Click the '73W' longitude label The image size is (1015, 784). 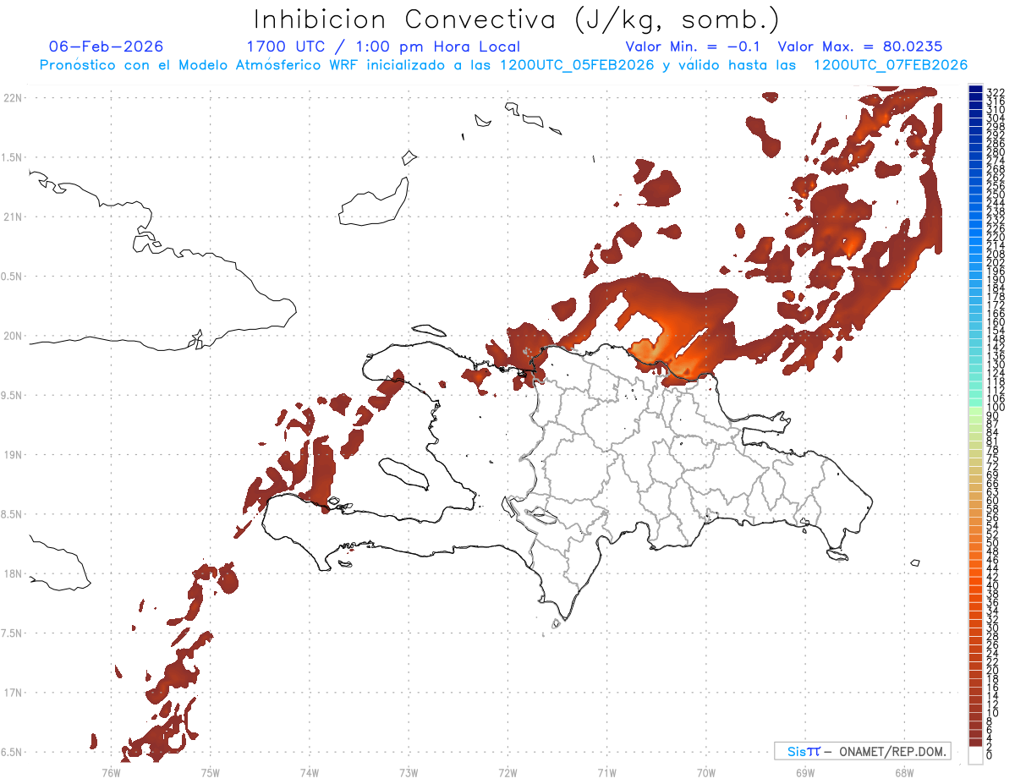(409, 772)
